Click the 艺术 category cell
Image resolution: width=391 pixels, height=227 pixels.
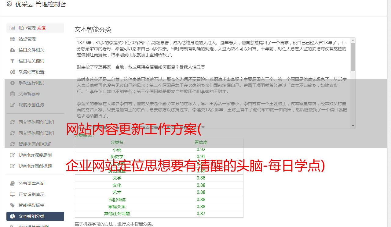point(117,192)
